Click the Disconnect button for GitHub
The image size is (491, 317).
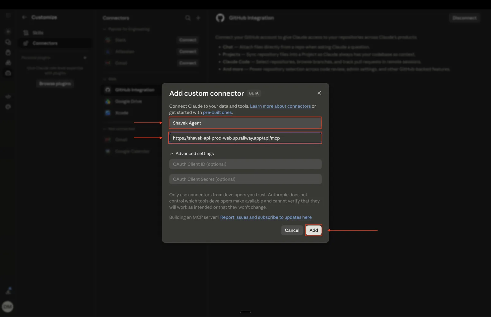[464, 18]
